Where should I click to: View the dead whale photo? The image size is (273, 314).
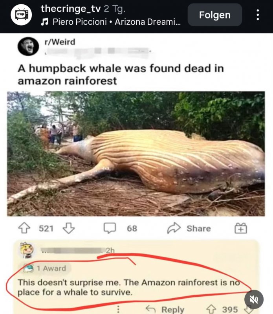[x=136, y=154]
